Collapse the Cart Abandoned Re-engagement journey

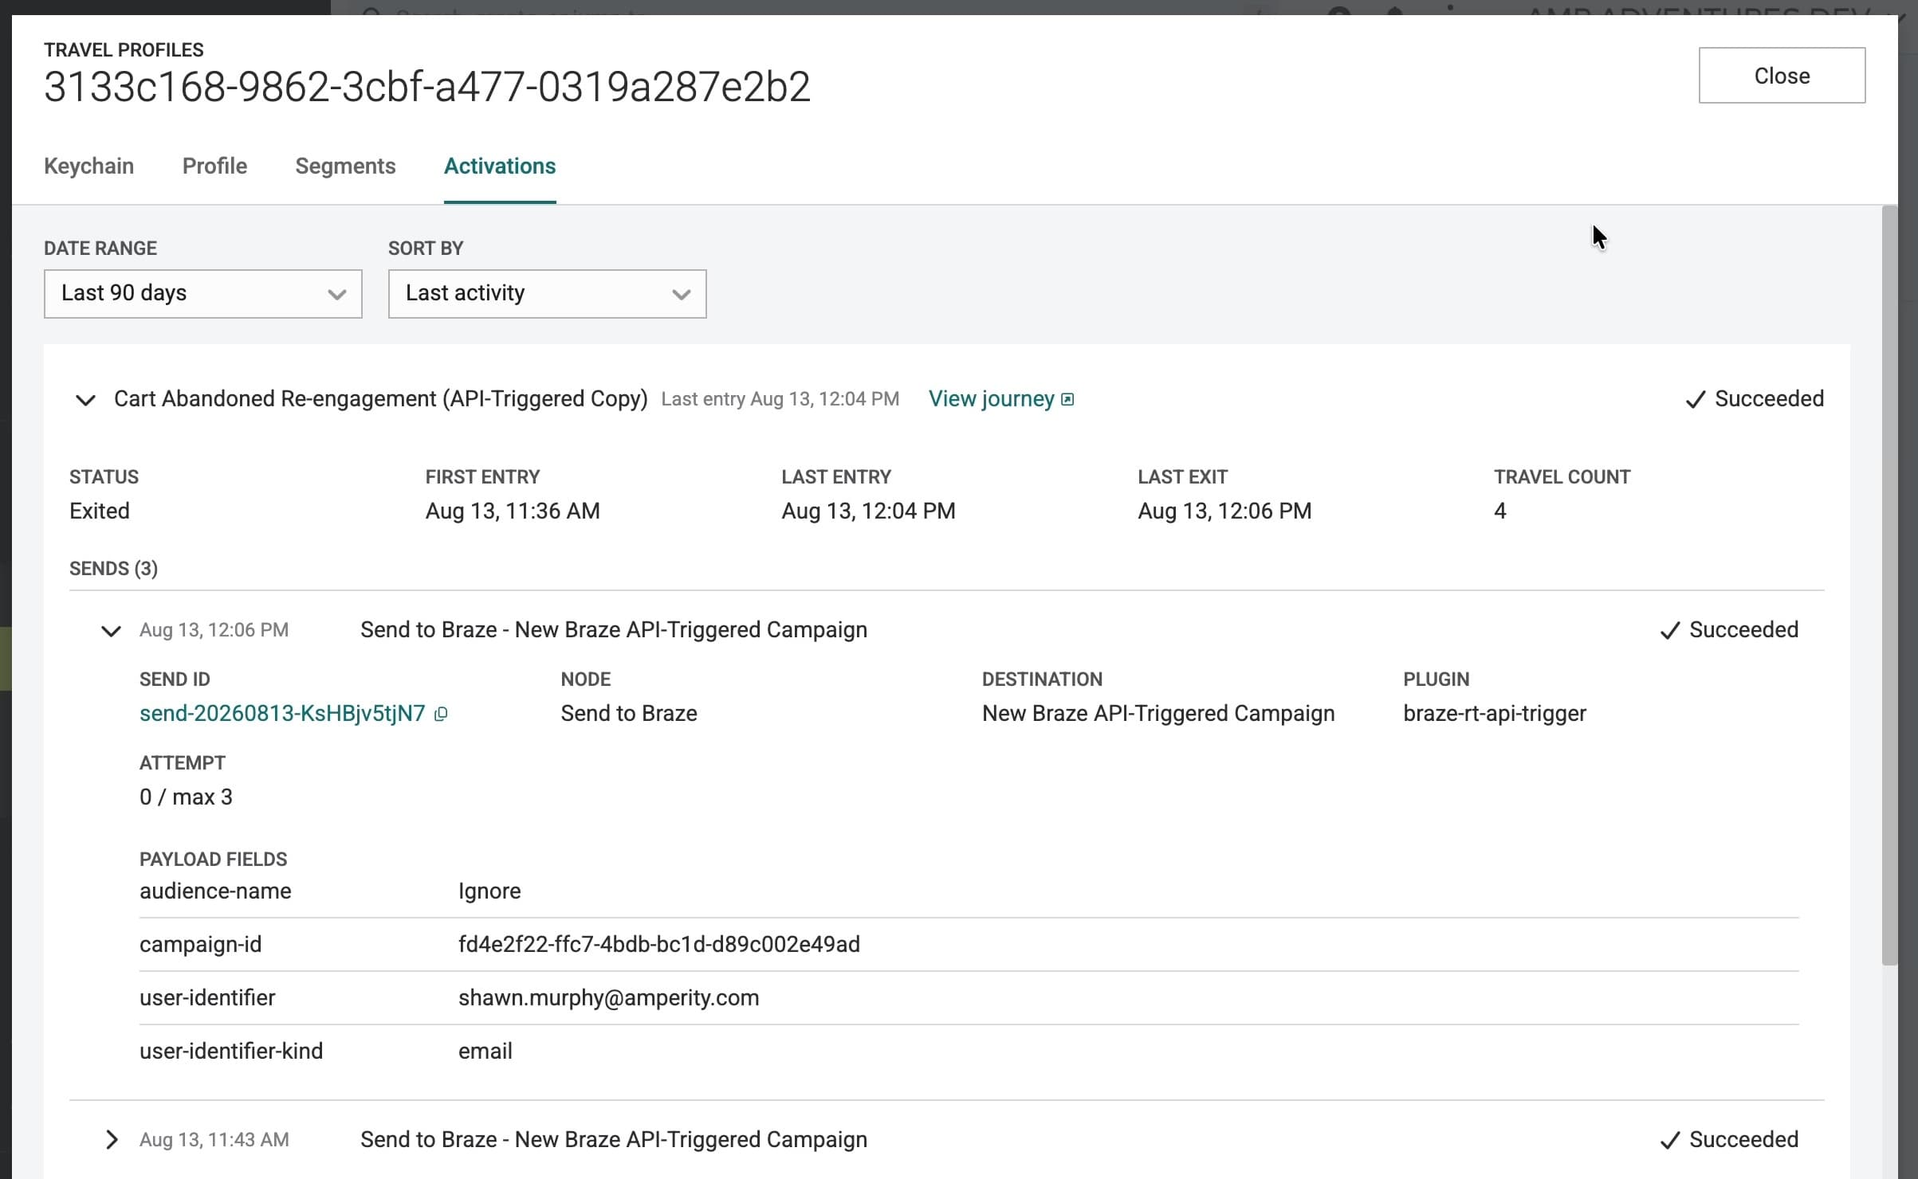(x=85, y=400)
